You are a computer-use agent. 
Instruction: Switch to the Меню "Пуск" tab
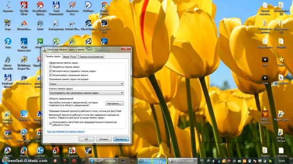click(x=70, y=56)
